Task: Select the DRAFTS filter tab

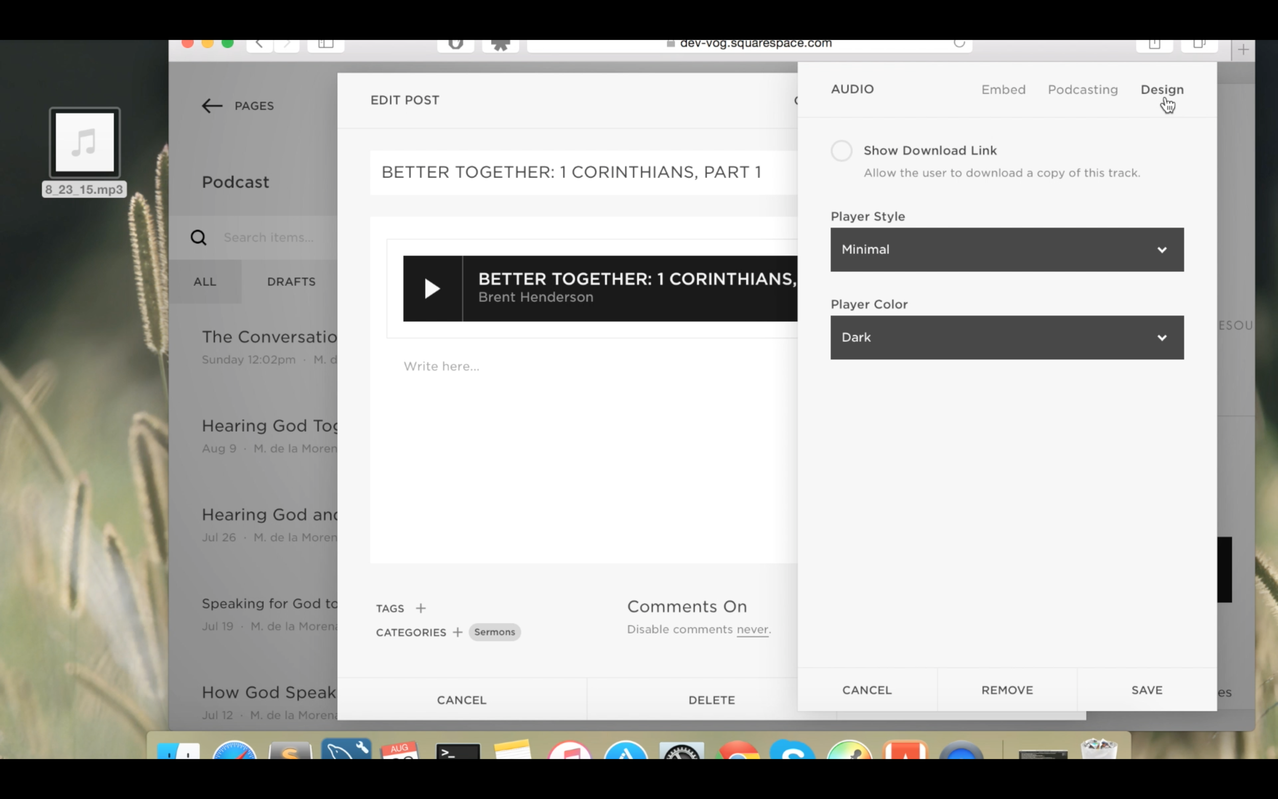Action: [x=291, y=282]
